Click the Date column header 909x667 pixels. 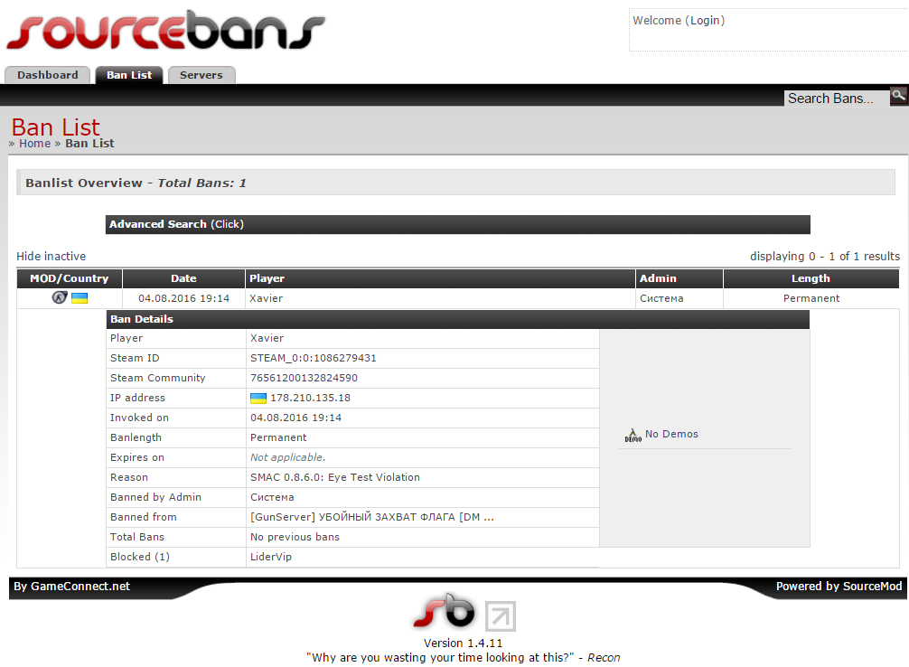point(183,278)
